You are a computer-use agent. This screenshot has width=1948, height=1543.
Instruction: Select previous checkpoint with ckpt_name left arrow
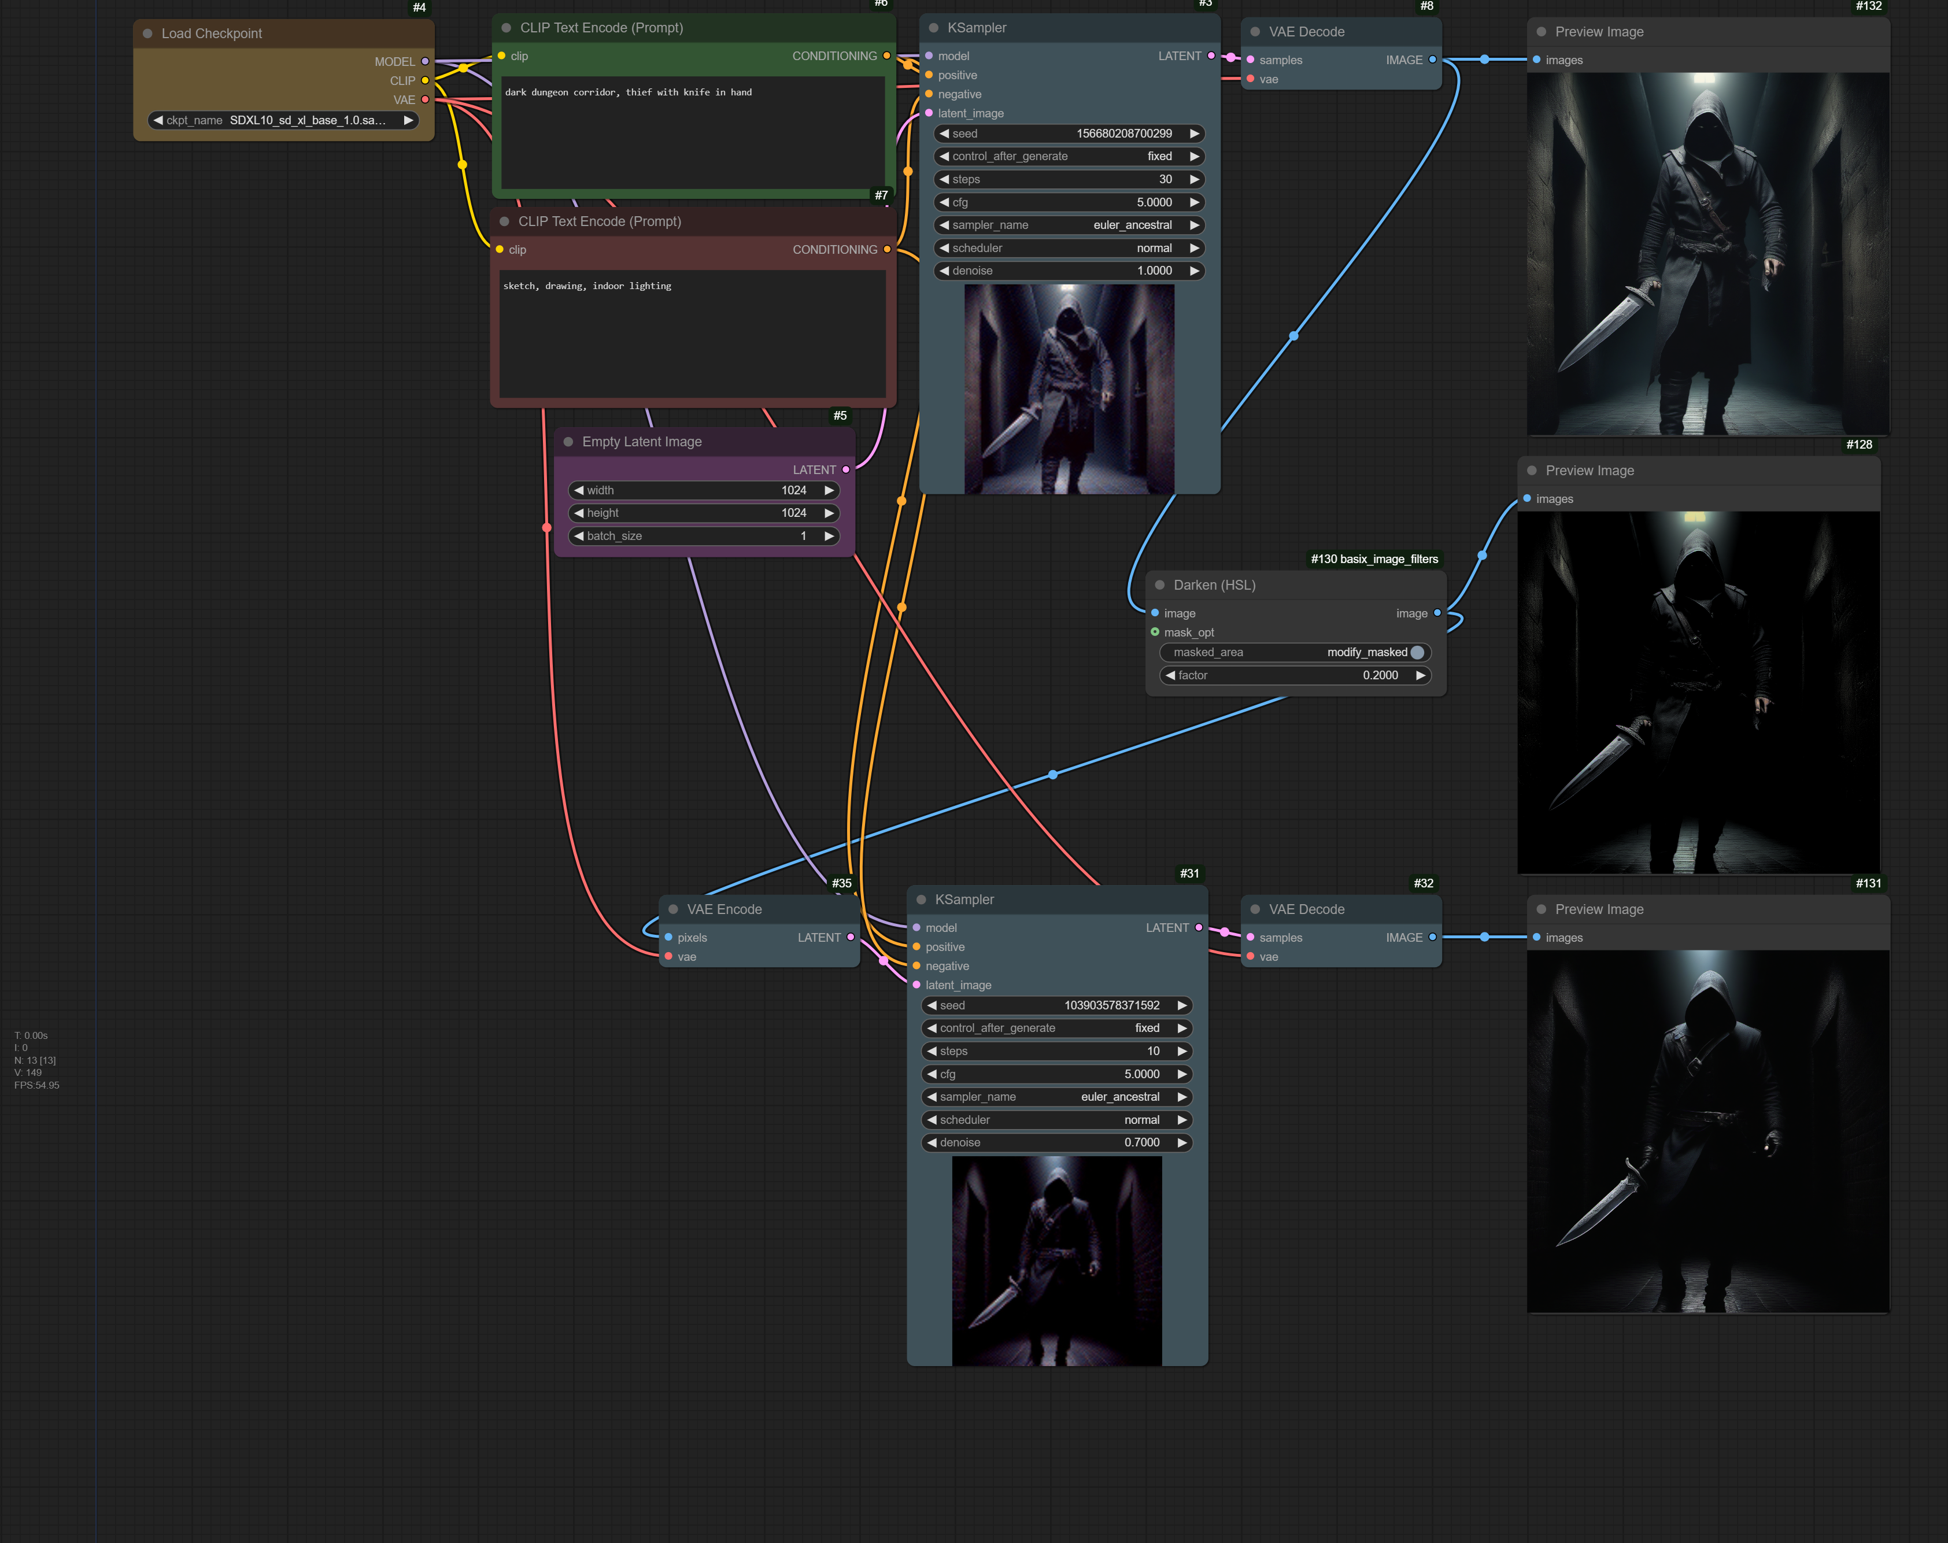click(158, 120)
